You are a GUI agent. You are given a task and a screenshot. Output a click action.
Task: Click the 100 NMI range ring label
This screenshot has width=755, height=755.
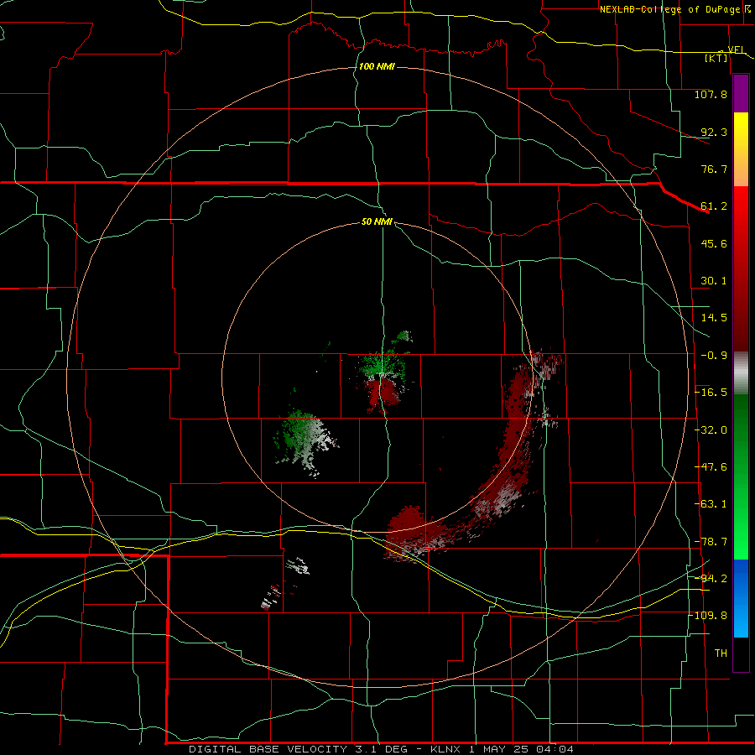point(377,66)
